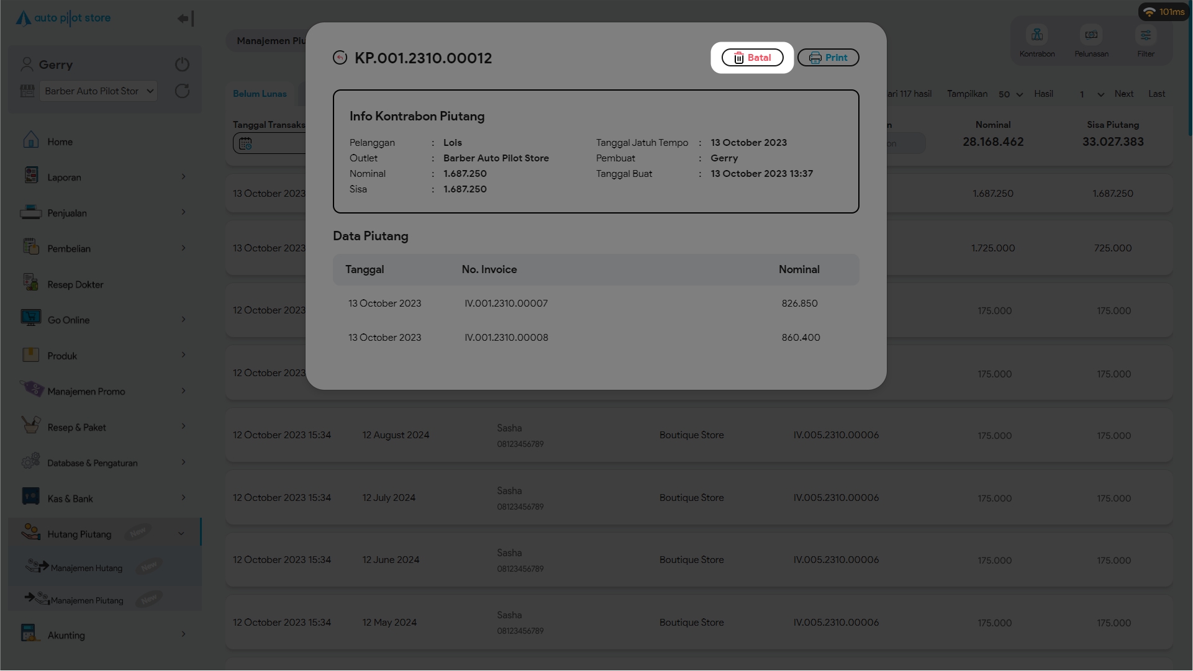Viewport: 1193px width, 671px height.
Task: Open the Tampilkan 50 rows dropdown
Action: coord(1010,94)
